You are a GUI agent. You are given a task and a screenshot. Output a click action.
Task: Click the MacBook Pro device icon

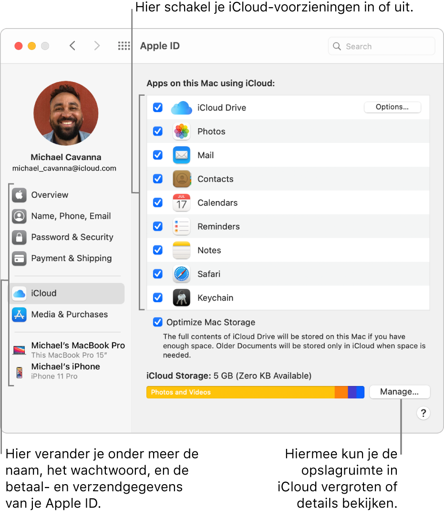click(19, 350)
